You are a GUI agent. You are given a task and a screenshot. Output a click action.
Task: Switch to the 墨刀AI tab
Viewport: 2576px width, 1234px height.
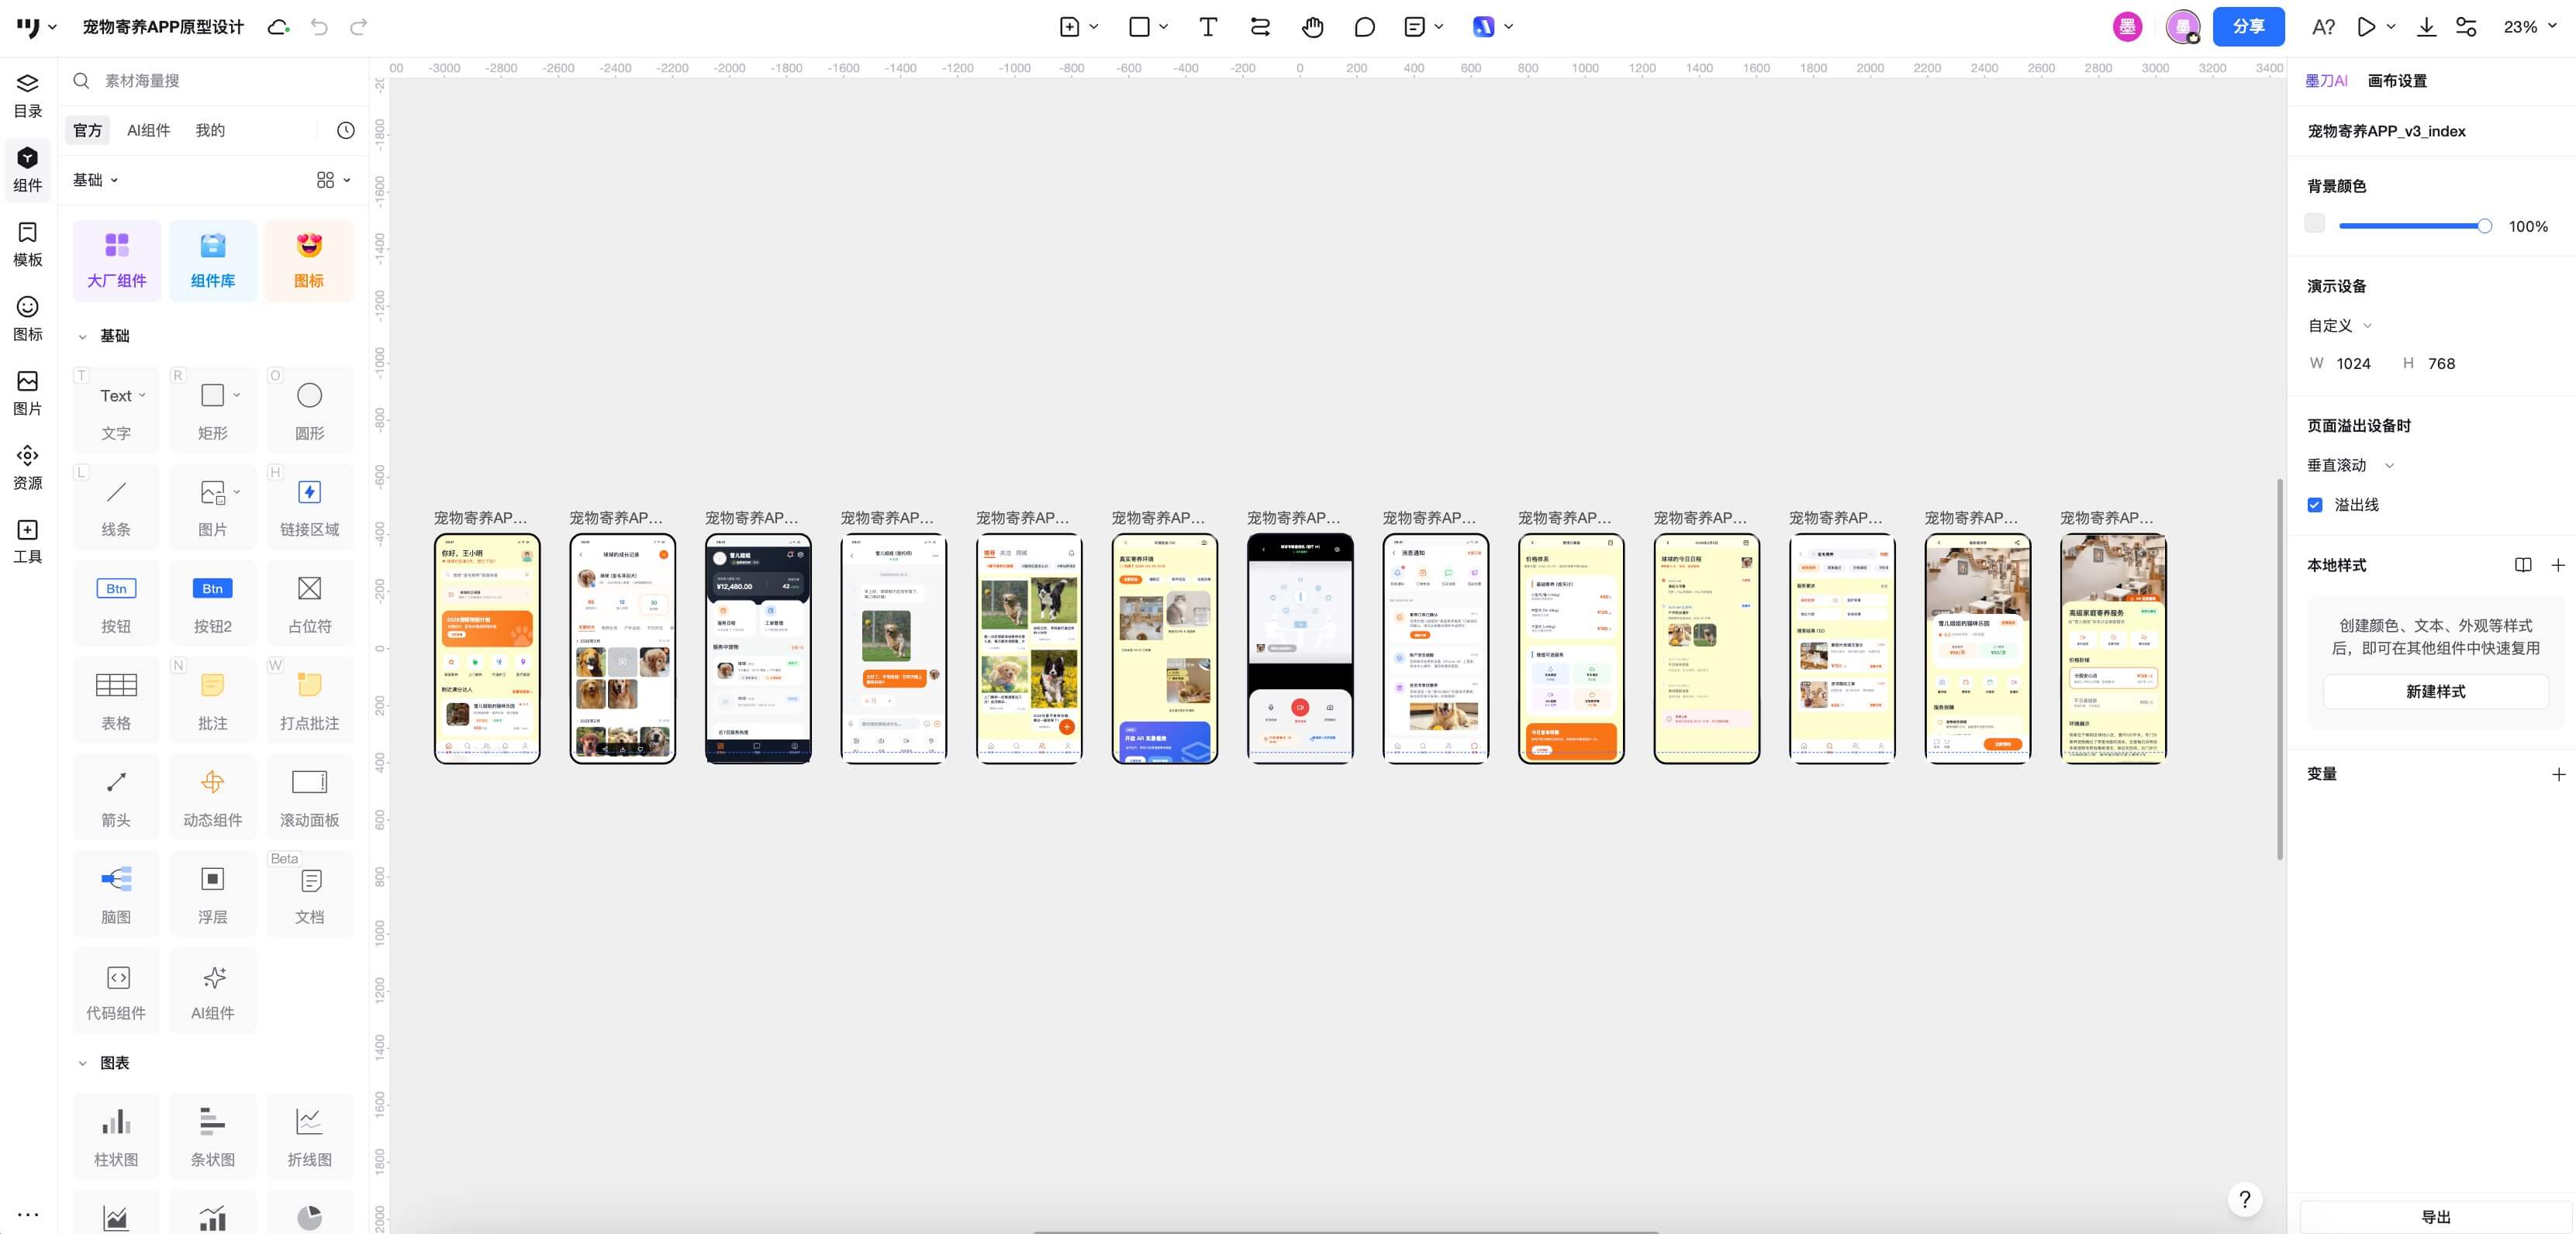2325,81
